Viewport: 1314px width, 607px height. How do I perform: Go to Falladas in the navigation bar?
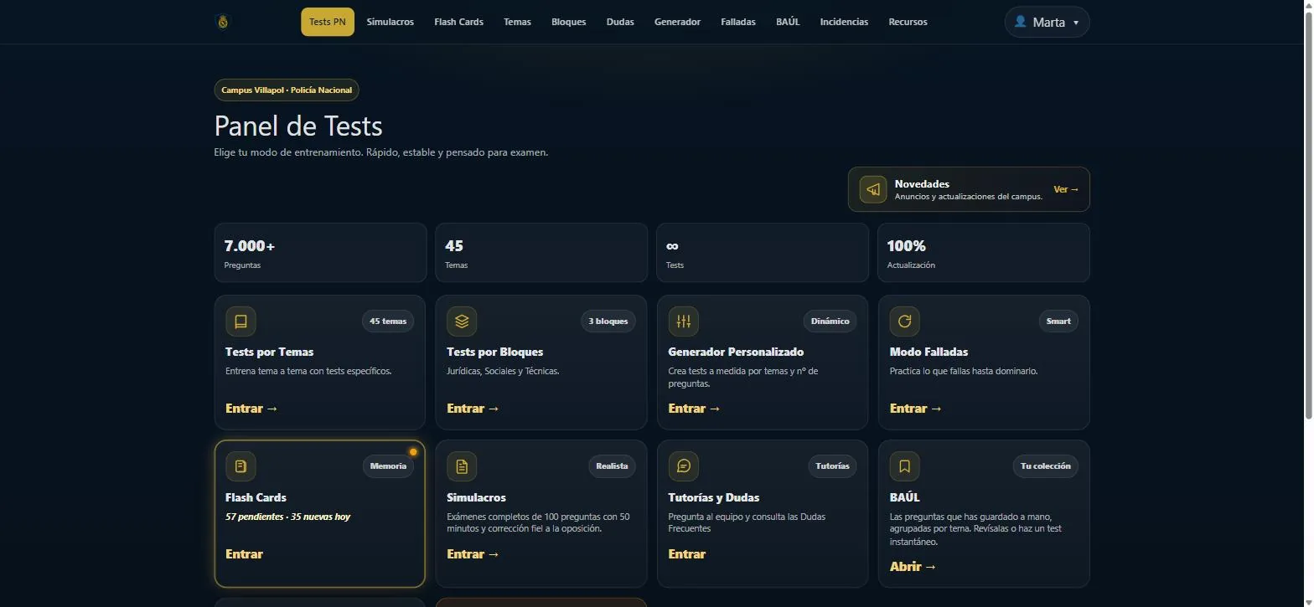coord(738,22)
